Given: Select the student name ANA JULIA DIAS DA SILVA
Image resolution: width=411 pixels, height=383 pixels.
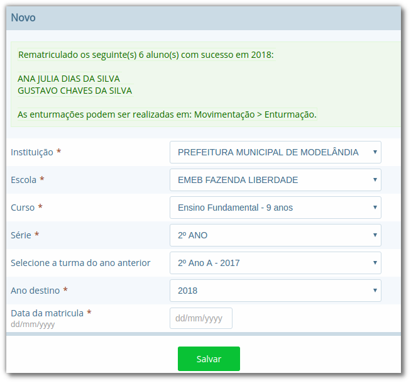Looking at the screenshot, I should click(x=68, y=79).
